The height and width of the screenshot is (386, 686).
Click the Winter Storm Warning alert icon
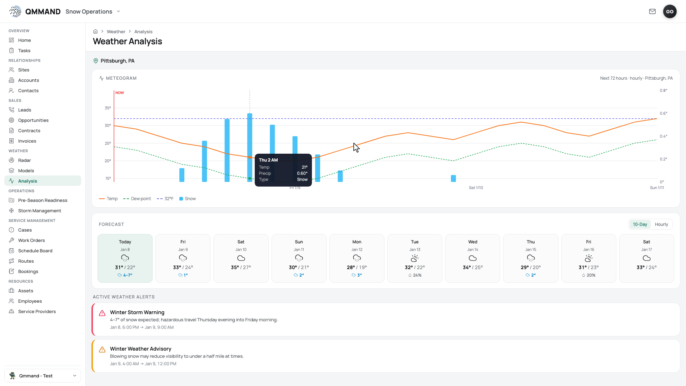pyautogui.click(x=102, y=313)
